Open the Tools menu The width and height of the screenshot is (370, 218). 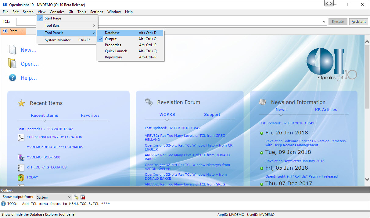[x=82, y=12]
